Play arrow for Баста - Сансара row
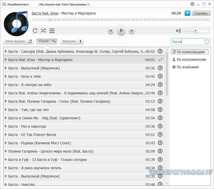This screenshot has height=189, width=214. click(6, 51)
